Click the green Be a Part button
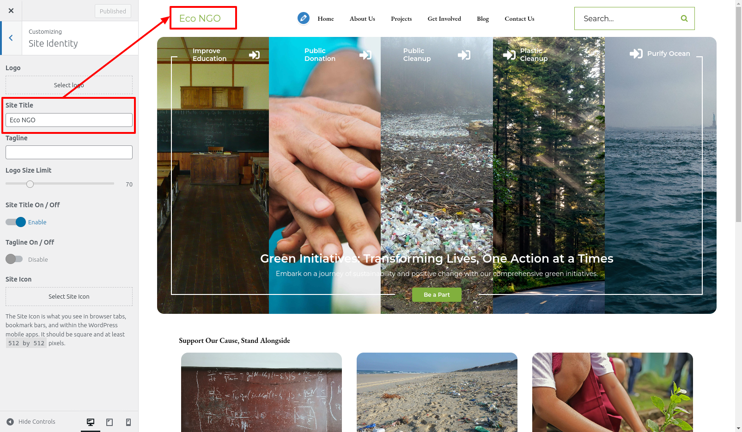 437,295
